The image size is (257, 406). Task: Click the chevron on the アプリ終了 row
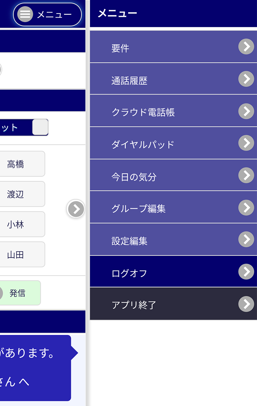click(246, 304)
